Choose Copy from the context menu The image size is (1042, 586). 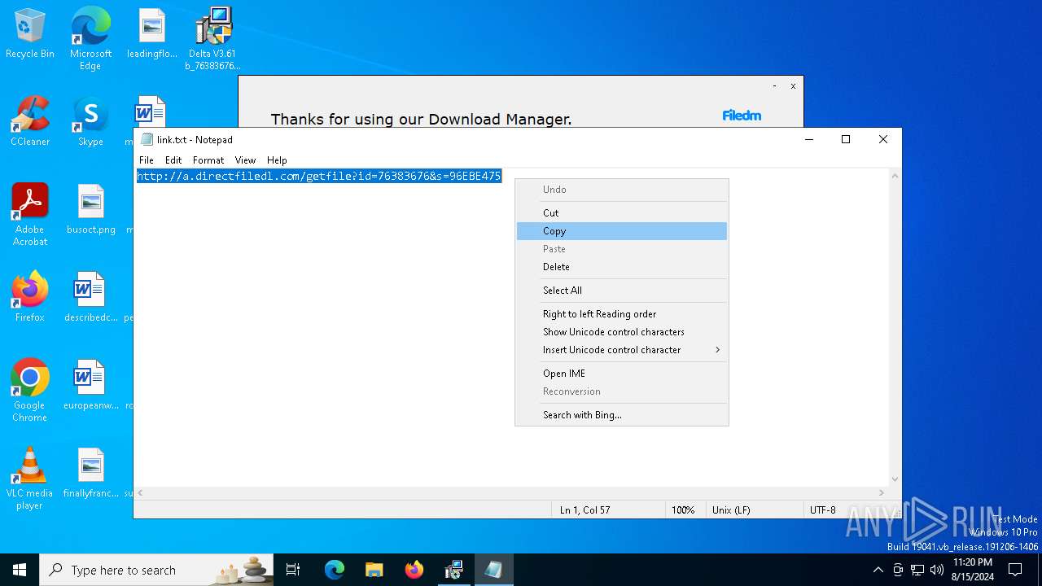pyautogui.click(x=622, y=231)
